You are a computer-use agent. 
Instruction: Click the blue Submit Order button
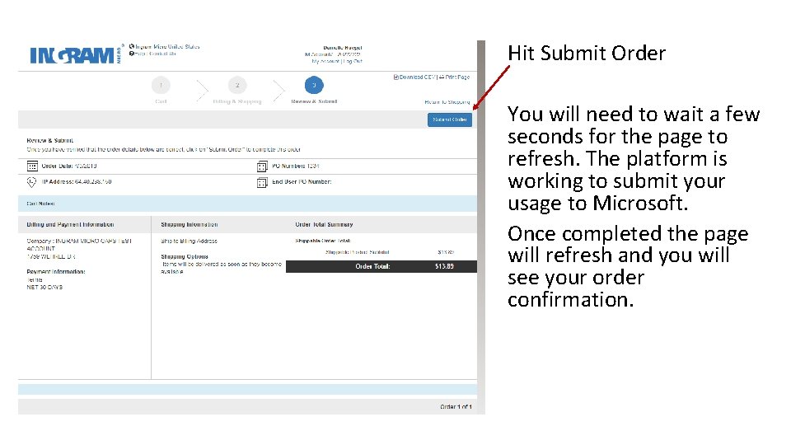[x=450, y=119]
